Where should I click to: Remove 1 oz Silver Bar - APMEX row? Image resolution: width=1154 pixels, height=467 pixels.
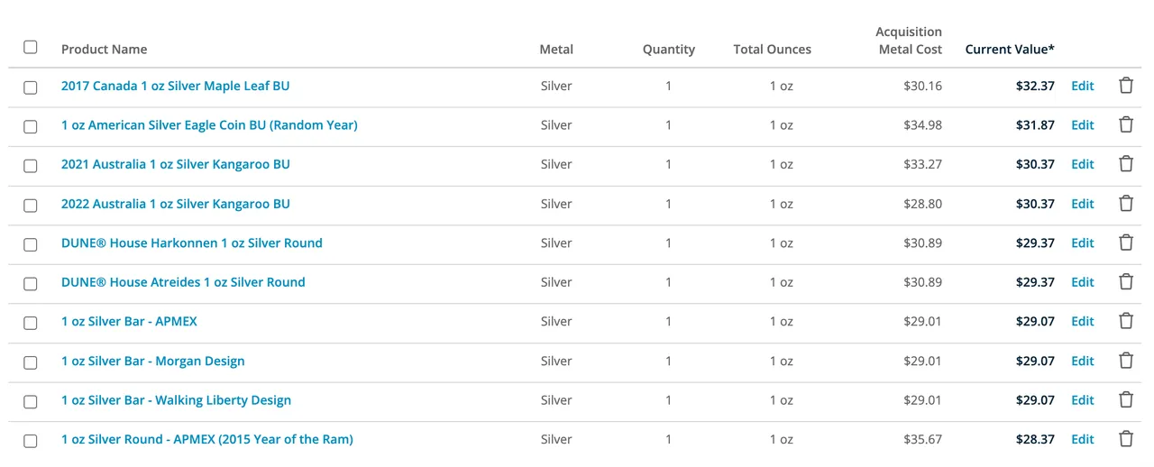pos(1125,321)
